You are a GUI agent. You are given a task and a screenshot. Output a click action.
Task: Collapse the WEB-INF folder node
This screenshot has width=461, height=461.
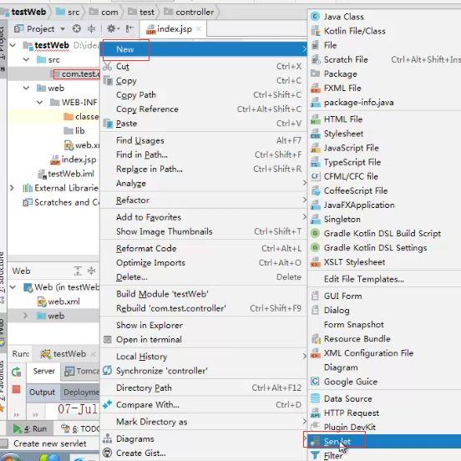coord(40,103)
